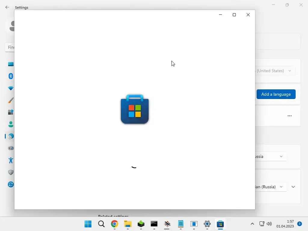This screenshot has width=308, height=231.
Task: Expand the regional format section chevron
Action: 293,187
